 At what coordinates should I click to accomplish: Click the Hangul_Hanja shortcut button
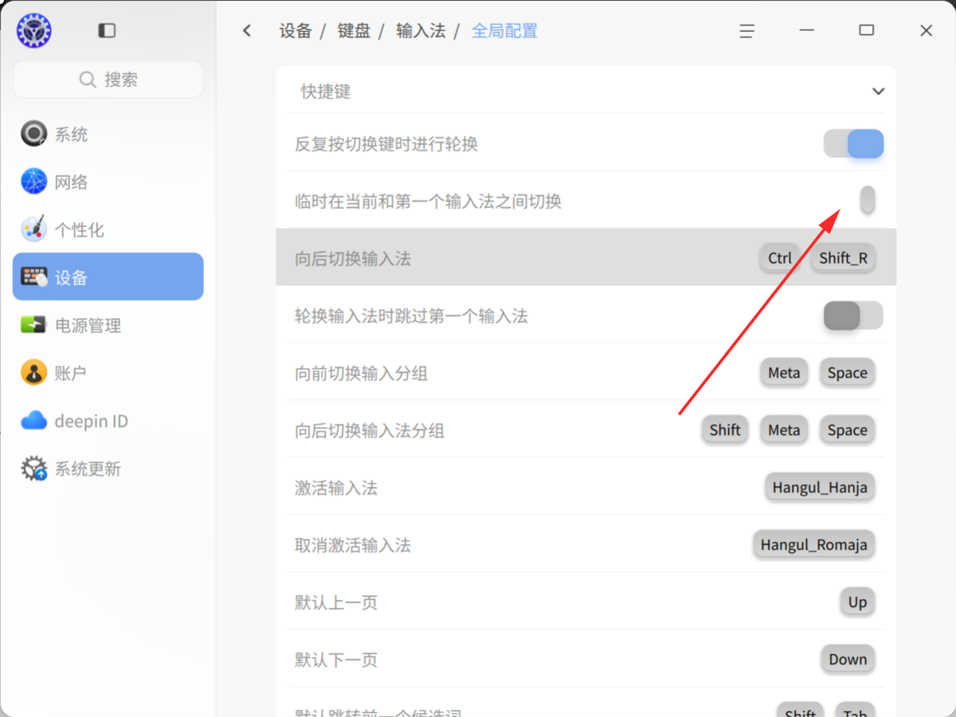click(820, 488)
